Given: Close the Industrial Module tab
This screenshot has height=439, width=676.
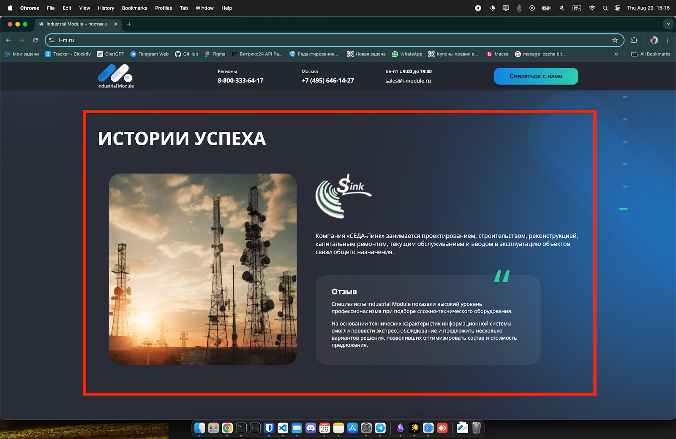Looking at the screenshot, I should click(x=116, y=24).
